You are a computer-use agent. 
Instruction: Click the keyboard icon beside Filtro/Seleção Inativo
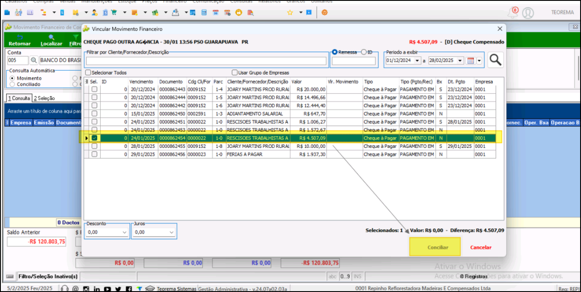(x=9, y=276)
